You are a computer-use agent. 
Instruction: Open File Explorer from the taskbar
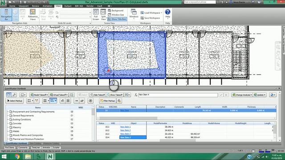[28, 156]
